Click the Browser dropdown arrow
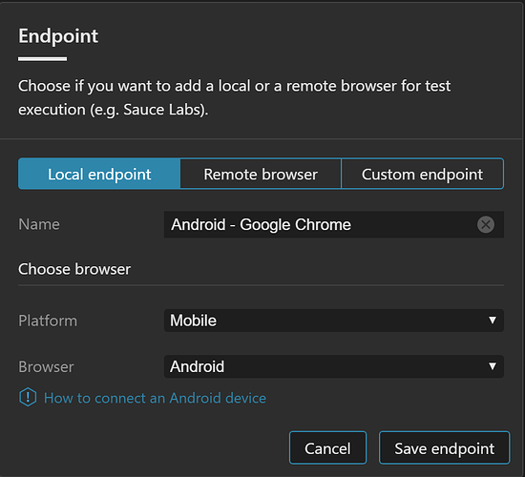The image size is (525, 477). 493,366
